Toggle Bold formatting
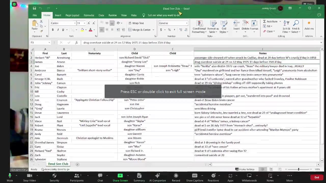Screen dimensions: 326x183 click(53, 30)
